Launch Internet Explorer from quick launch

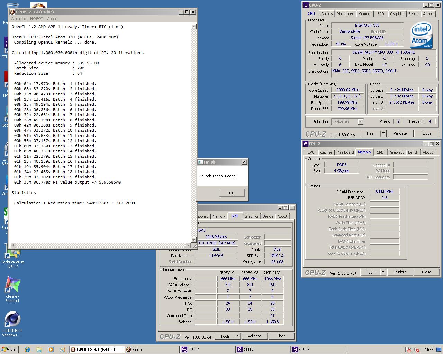[28, 350]
